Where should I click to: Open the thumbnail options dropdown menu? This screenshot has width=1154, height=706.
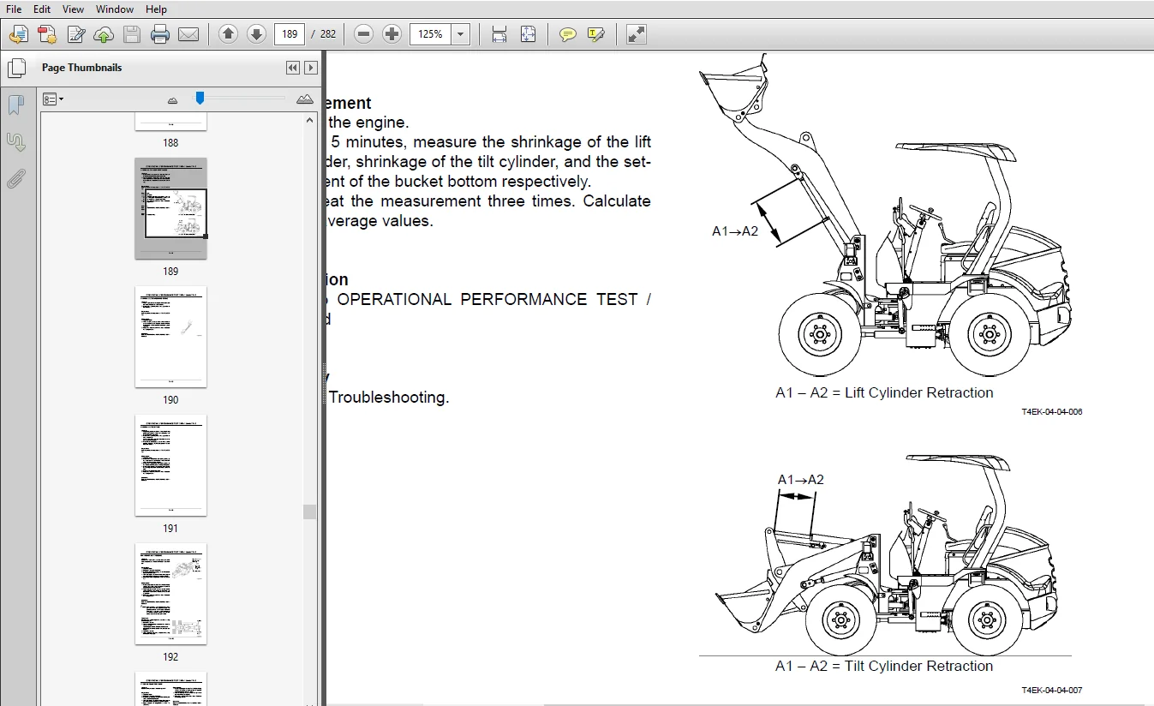coord(53,99)
